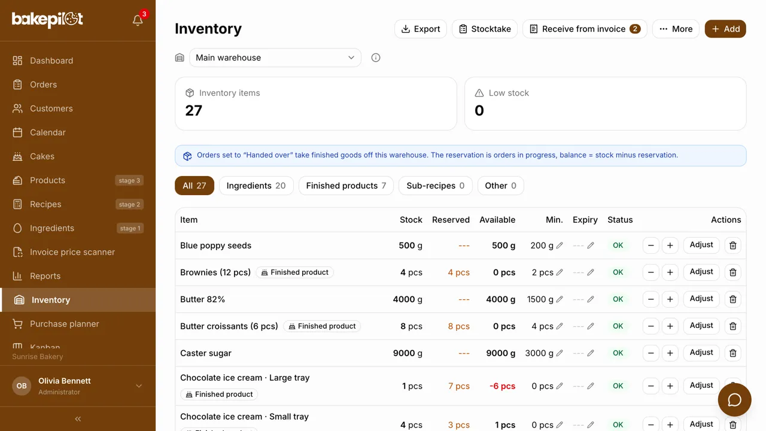Viewport: 766px width, 431px height.
Task: Click Adjust for Caster sugar
Action: tap(701, 353)
